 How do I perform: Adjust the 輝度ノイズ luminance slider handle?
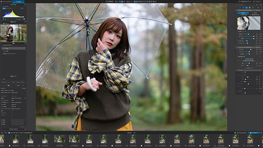[x=249, y=34]
